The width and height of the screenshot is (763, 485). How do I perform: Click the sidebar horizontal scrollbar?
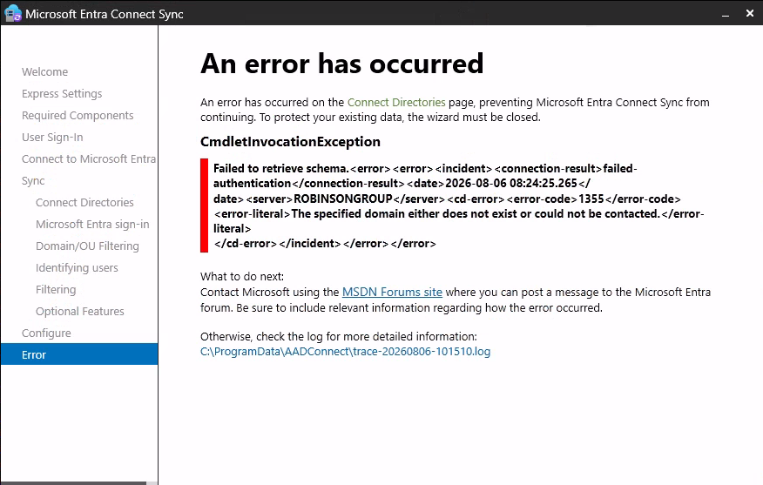[x=73, y=482]
